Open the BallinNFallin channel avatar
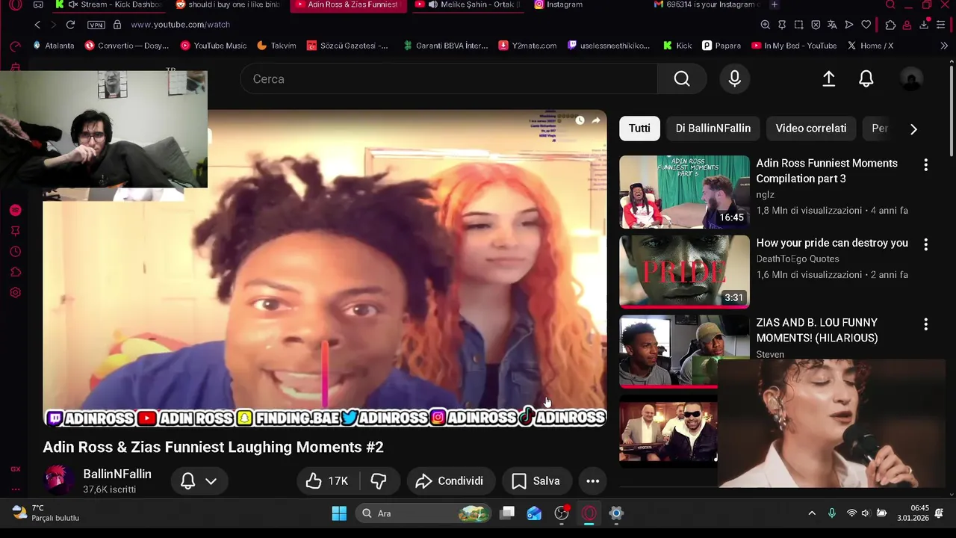 coord(58,480)
